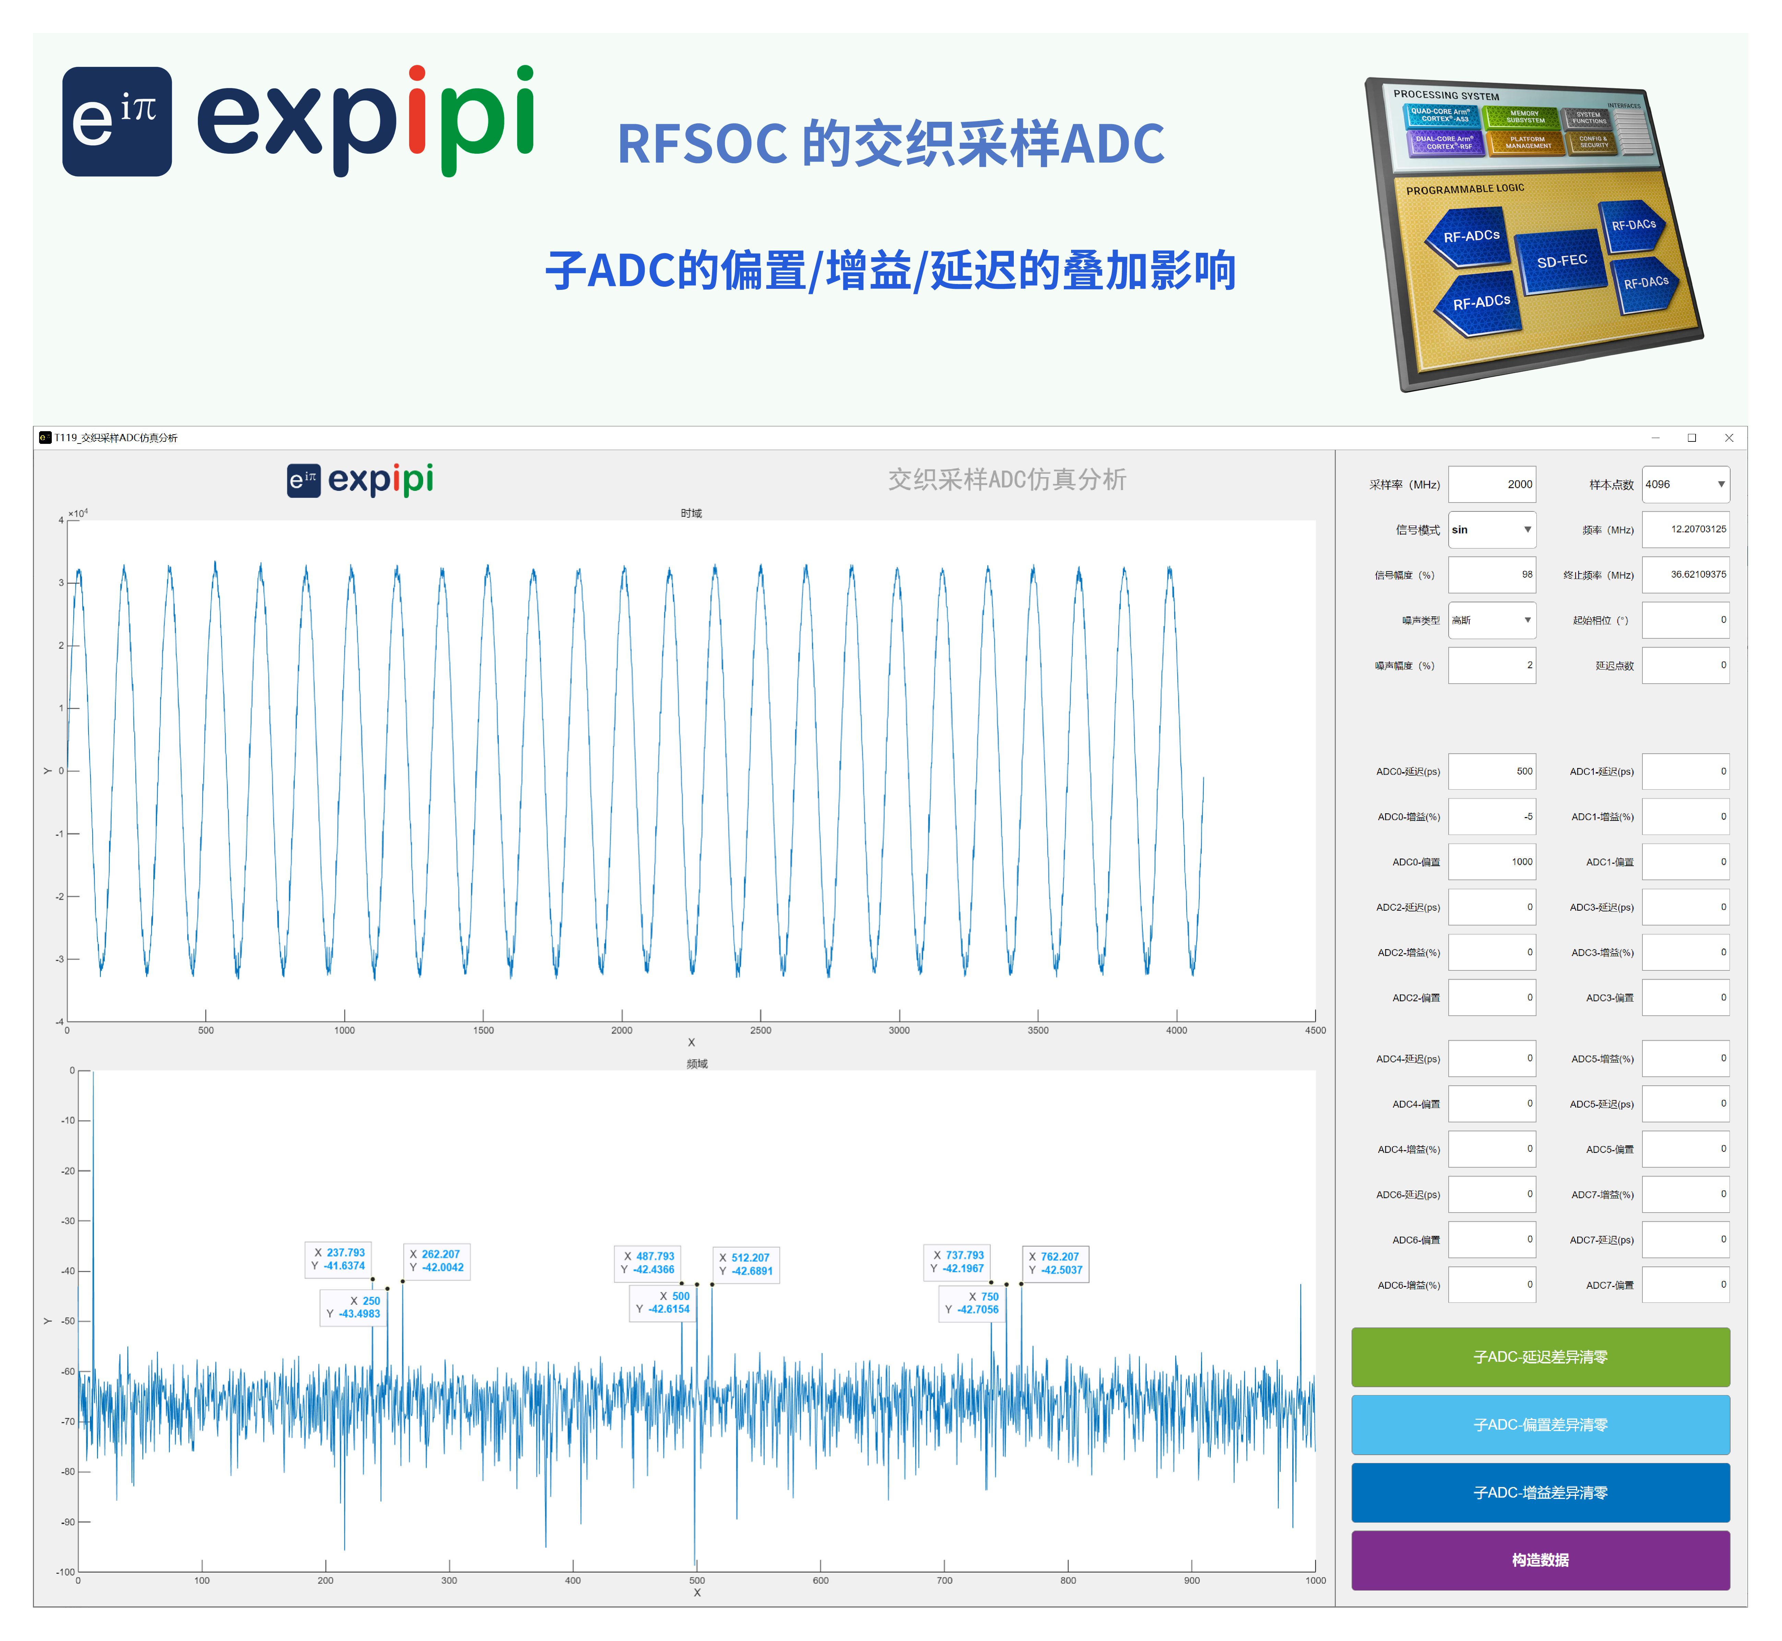Click the 采样率 (MHz) input field
1782x1641 pixels.
click(1492, 485)
